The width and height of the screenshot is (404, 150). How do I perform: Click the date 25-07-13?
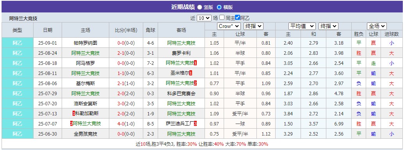48,113
